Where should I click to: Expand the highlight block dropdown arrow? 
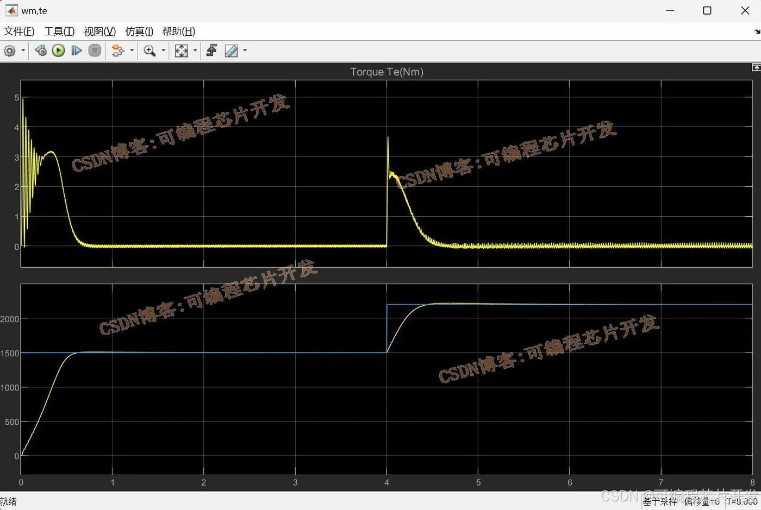tap(132, 51)
